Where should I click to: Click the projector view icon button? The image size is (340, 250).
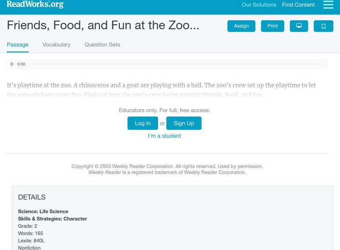point(299,26)
